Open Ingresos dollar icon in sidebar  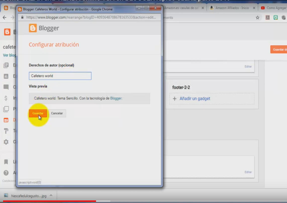(x=6, y=98)
